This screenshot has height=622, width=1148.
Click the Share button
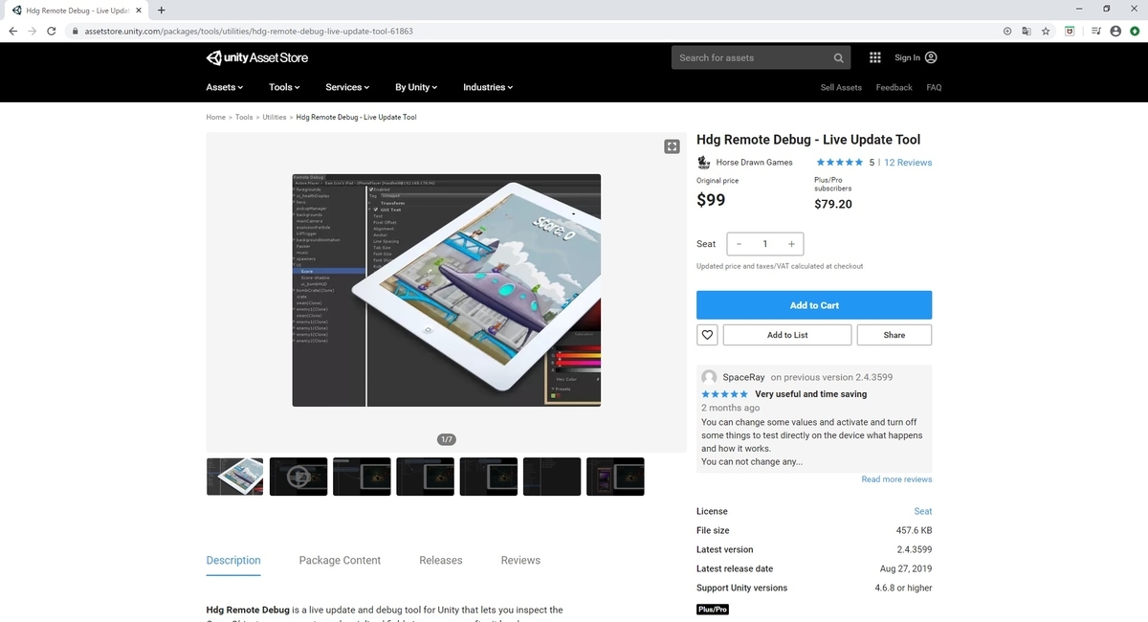894,335
